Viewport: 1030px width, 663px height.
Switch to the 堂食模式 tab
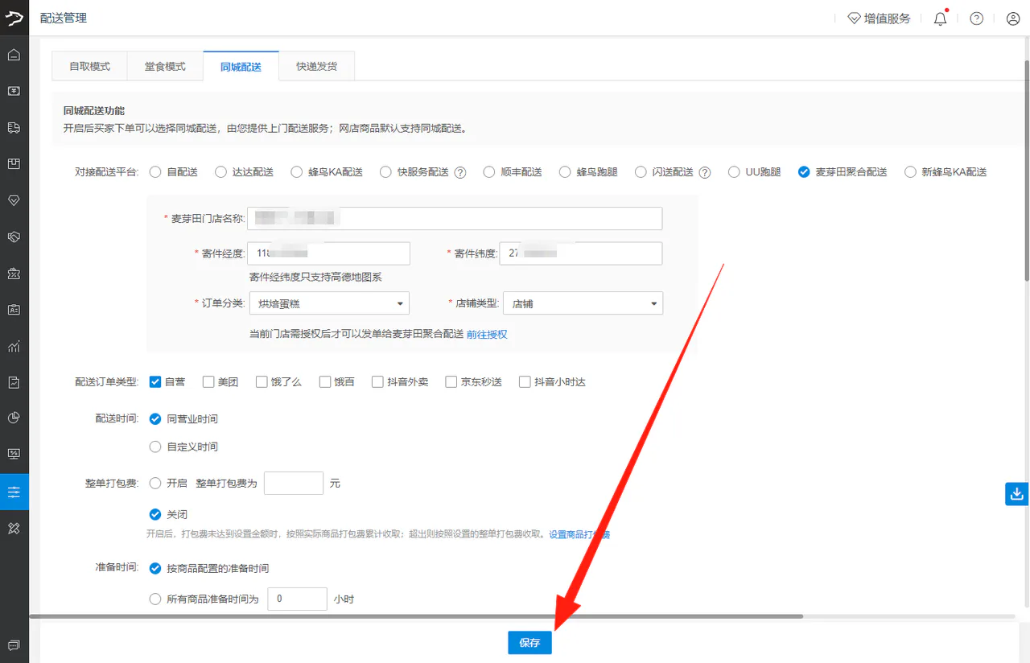[x=165, y=66]
